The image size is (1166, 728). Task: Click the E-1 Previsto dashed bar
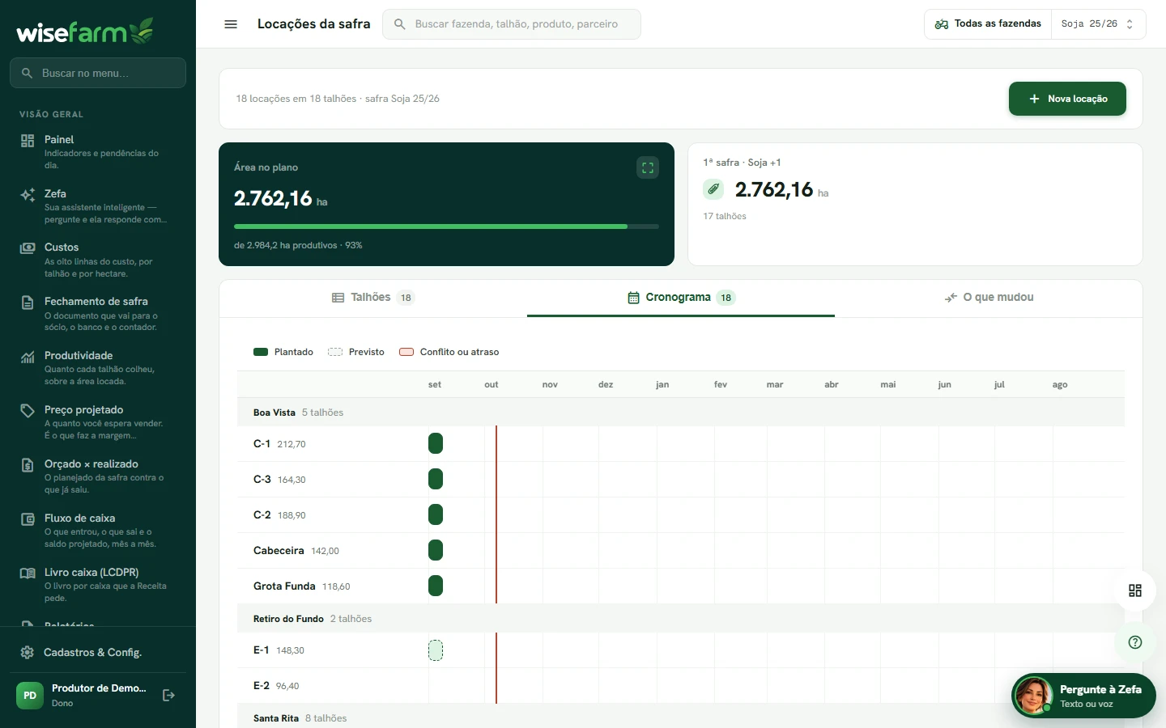(436, 650)
